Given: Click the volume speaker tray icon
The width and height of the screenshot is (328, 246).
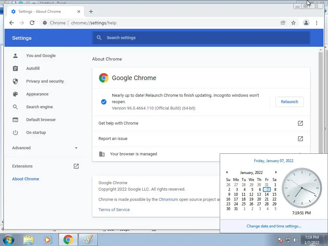Looking at the screenshot, I should (x=296, y=240).
